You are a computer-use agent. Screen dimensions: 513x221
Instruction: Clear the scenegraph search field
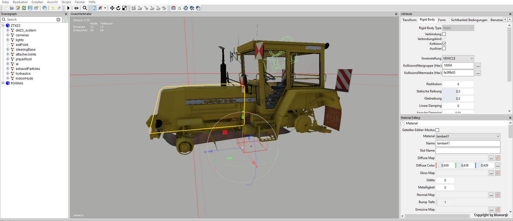[x=58, y=19]
